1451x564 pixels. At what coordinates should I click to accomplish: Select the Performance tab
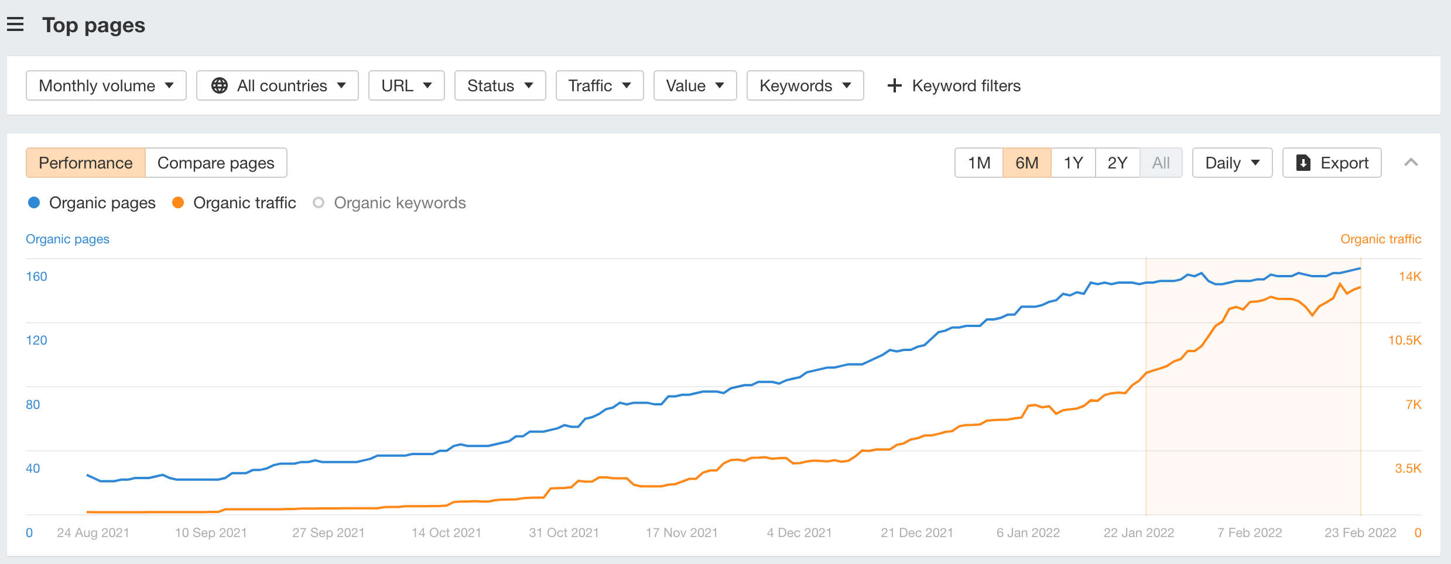[x=85, y=163]
